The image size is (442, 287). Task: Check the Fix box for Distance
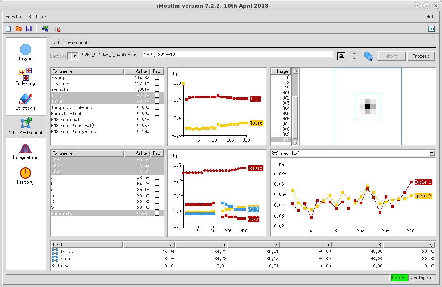tap(157, 84)
